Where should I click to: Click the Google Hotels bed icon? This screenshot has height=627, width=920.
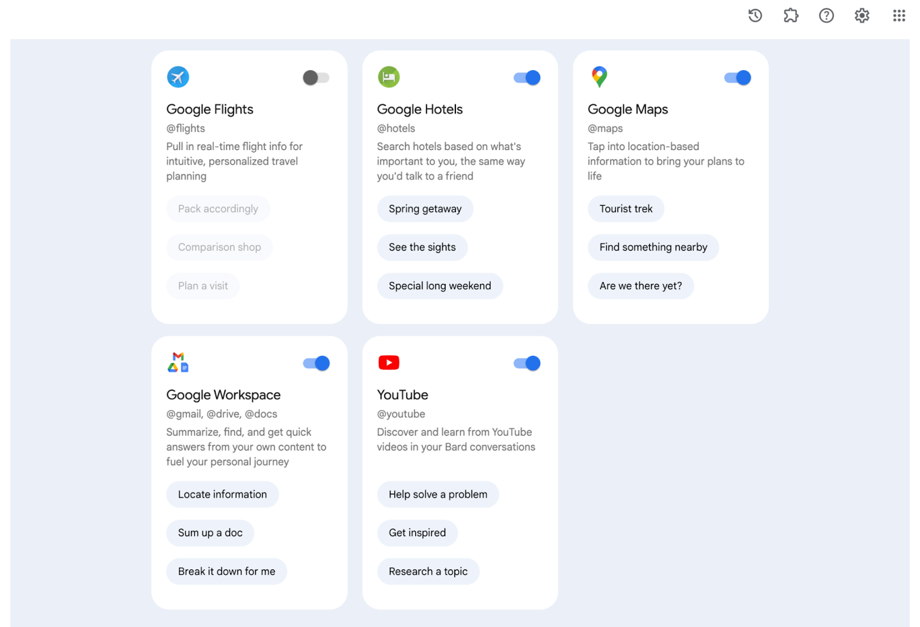[389, 77]
